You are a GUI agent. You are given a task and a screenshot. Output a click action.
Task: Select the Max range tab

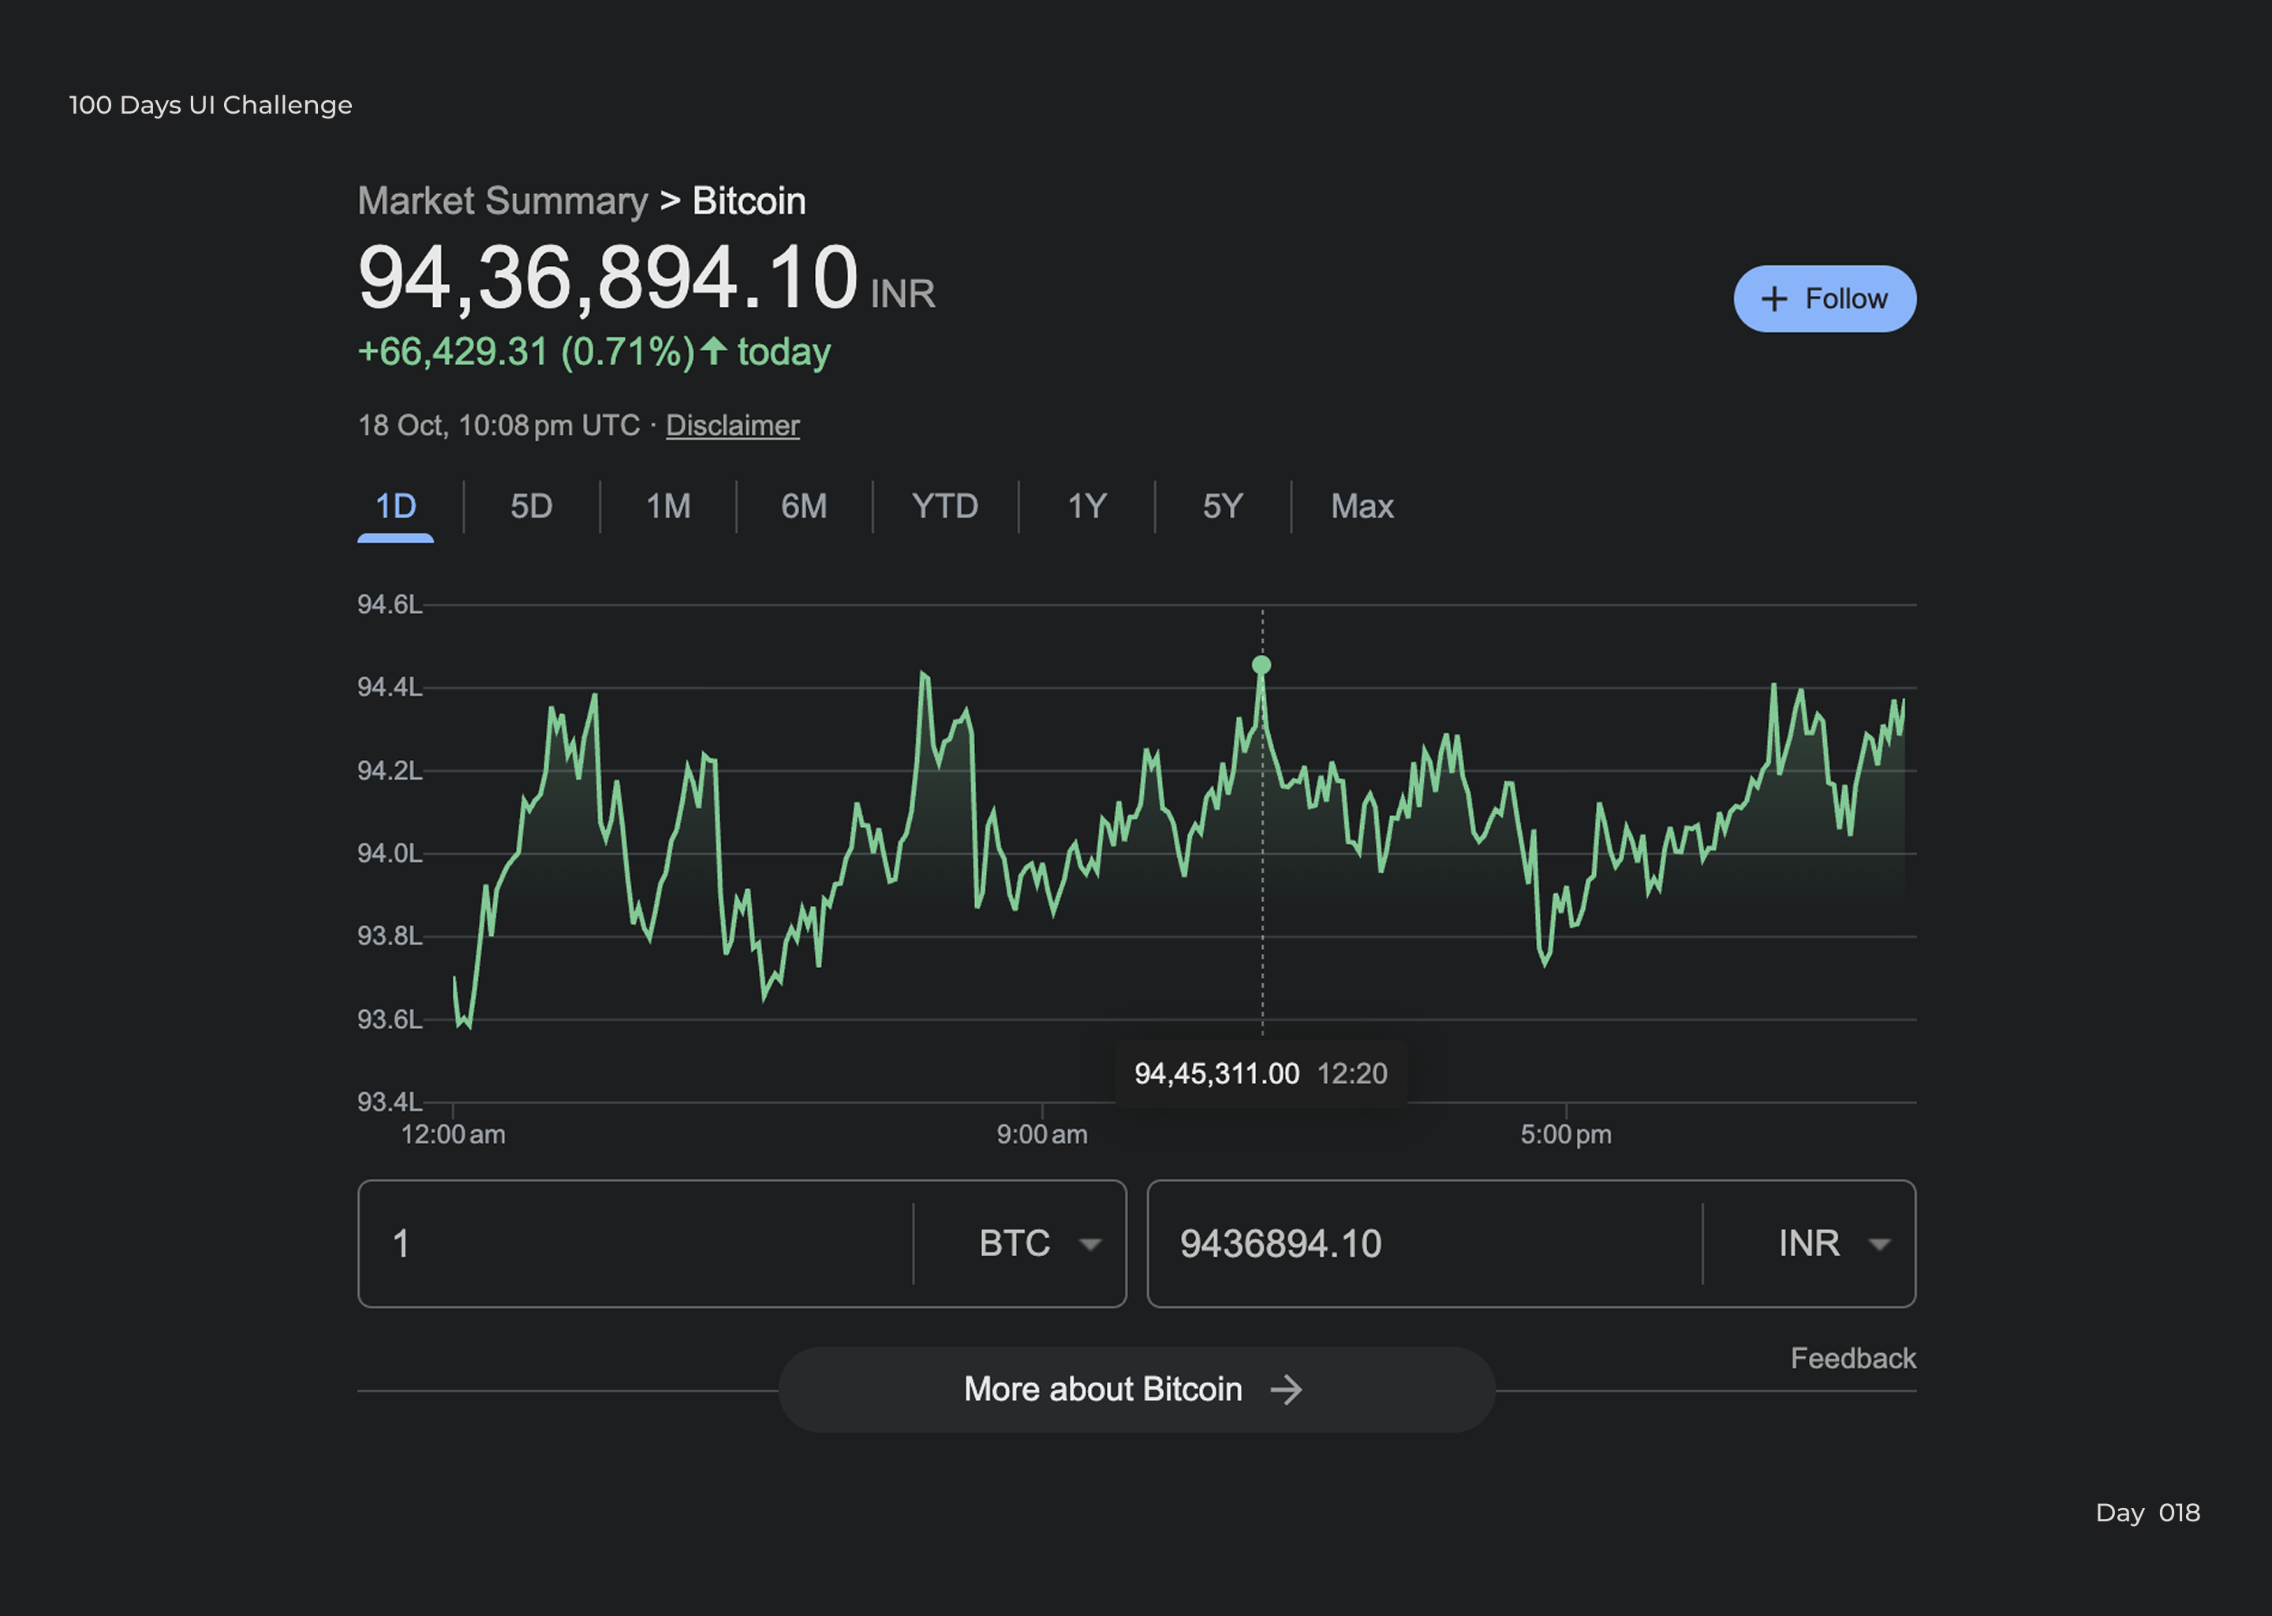click(1362, 507)
